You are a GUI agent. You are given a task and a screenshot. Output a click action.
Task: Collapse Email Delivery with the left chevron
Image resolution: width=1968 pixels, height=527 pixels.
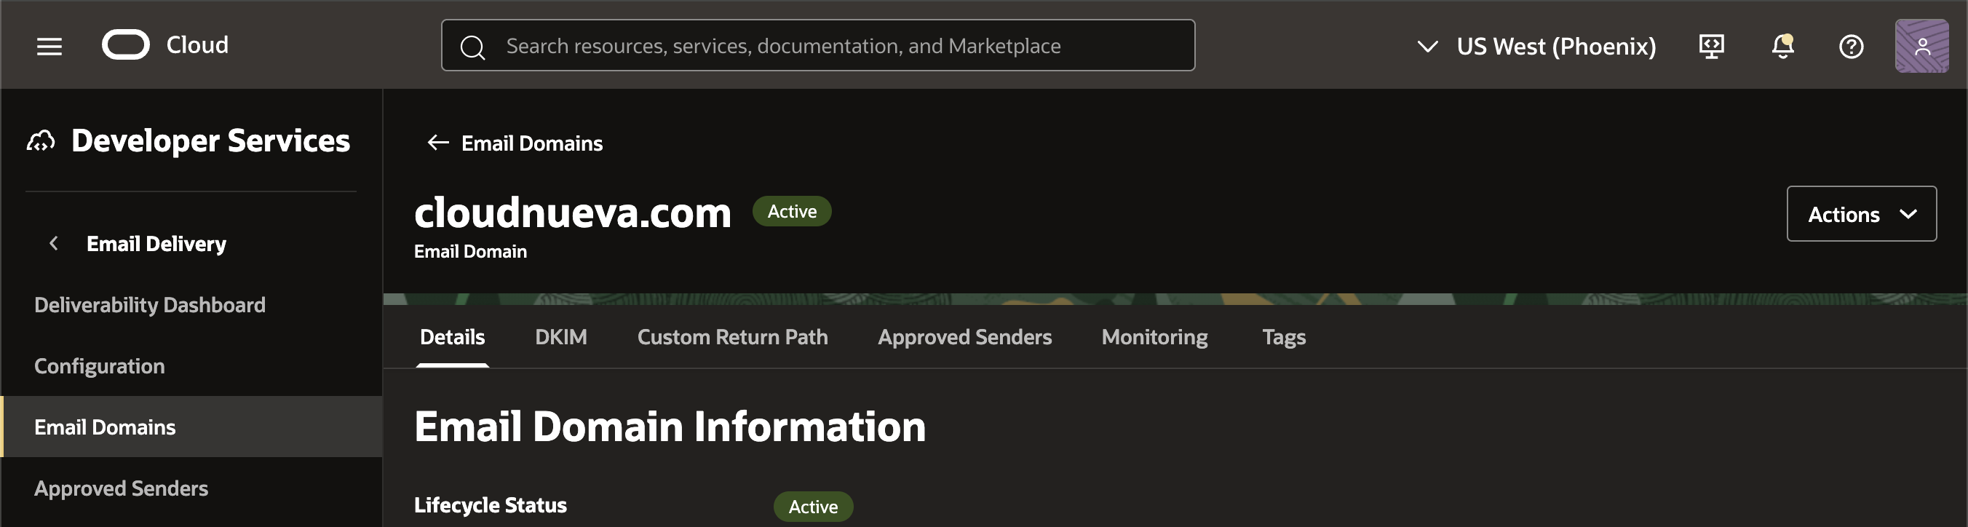pos(53,244)
